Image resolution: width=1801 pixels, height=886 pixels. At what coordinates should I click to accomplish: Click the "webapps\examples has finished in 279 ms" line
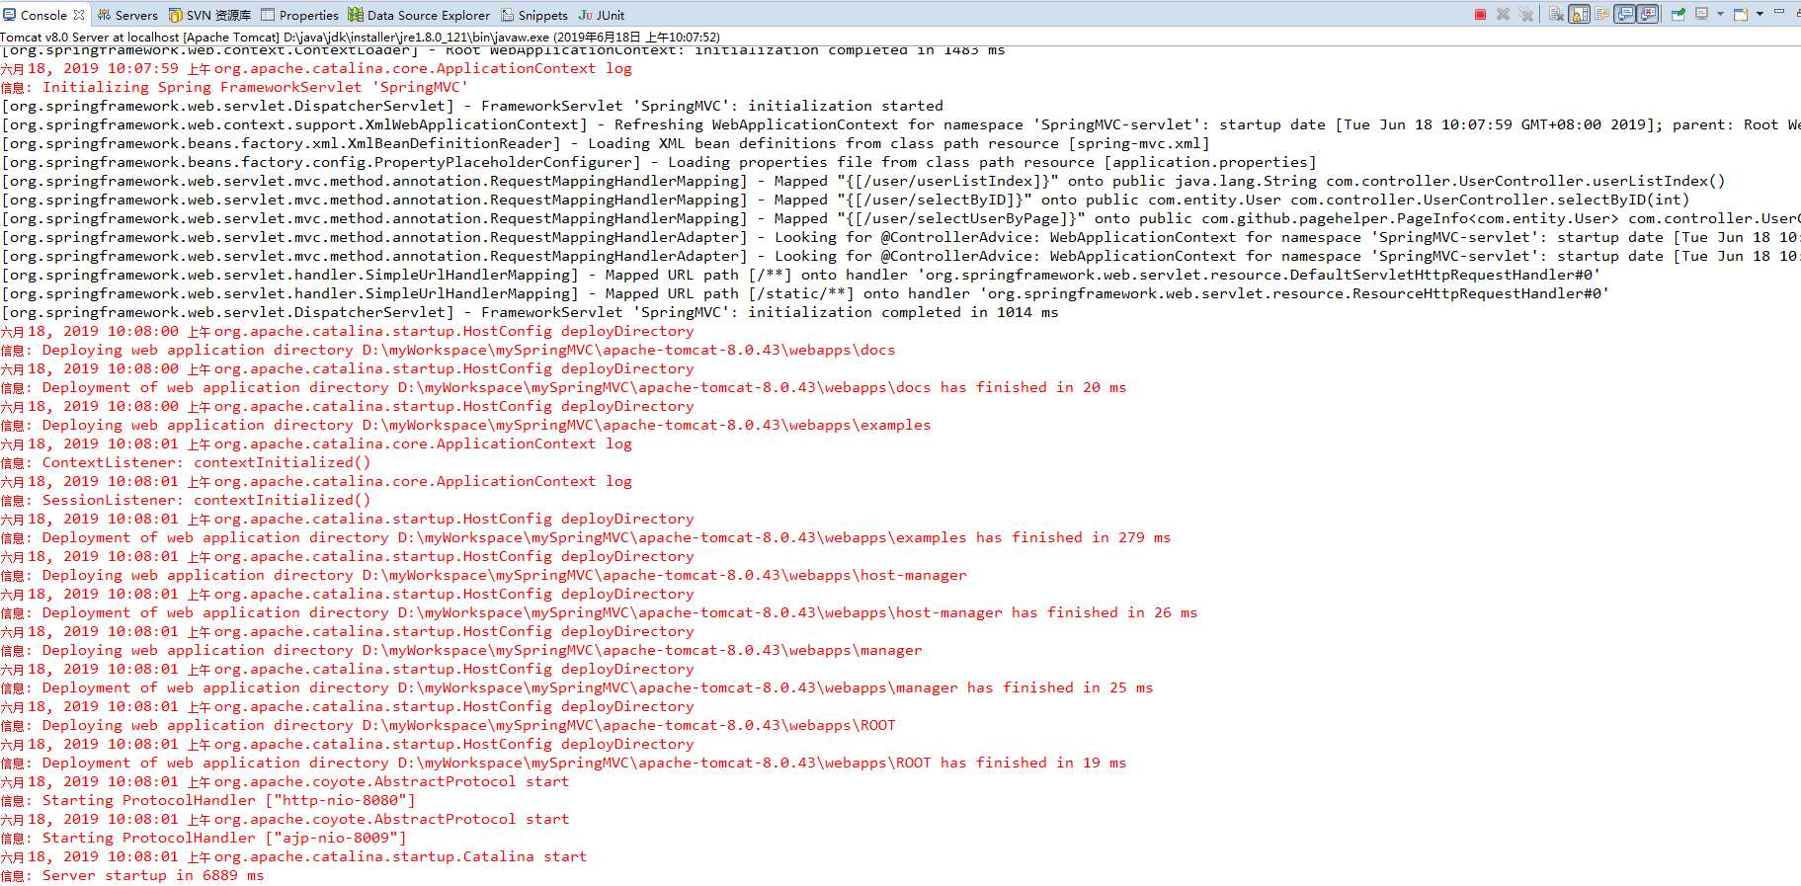tap(586, 537)
